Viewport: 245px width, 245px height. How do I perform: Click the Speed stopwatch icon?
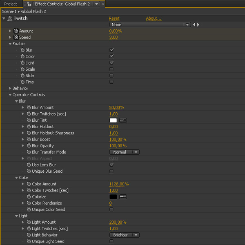click(x=16, y=37)
